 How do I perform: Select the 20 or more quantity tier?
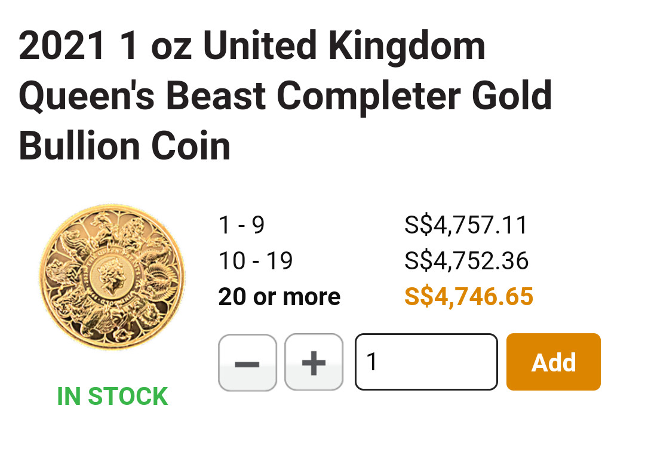pos(279,297)
